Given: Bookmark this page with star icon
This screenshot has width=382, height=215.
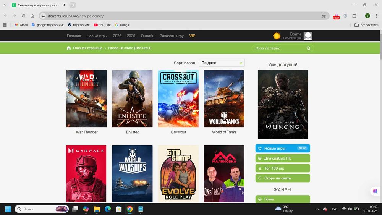Looking at the screenshot, I should [x=324, y=16].
